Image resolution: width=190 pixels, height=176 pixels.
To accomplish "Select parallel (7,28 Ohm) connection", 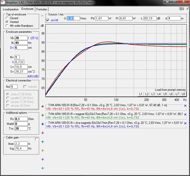I will coord(8,98).
